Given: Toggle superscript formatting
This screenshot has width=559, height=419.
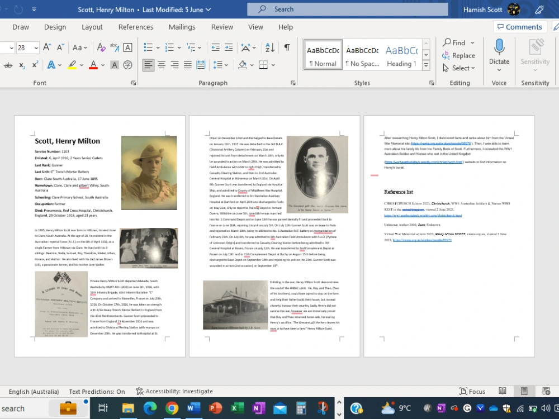Looking at the screenshot, I should (x=35, y=64).
